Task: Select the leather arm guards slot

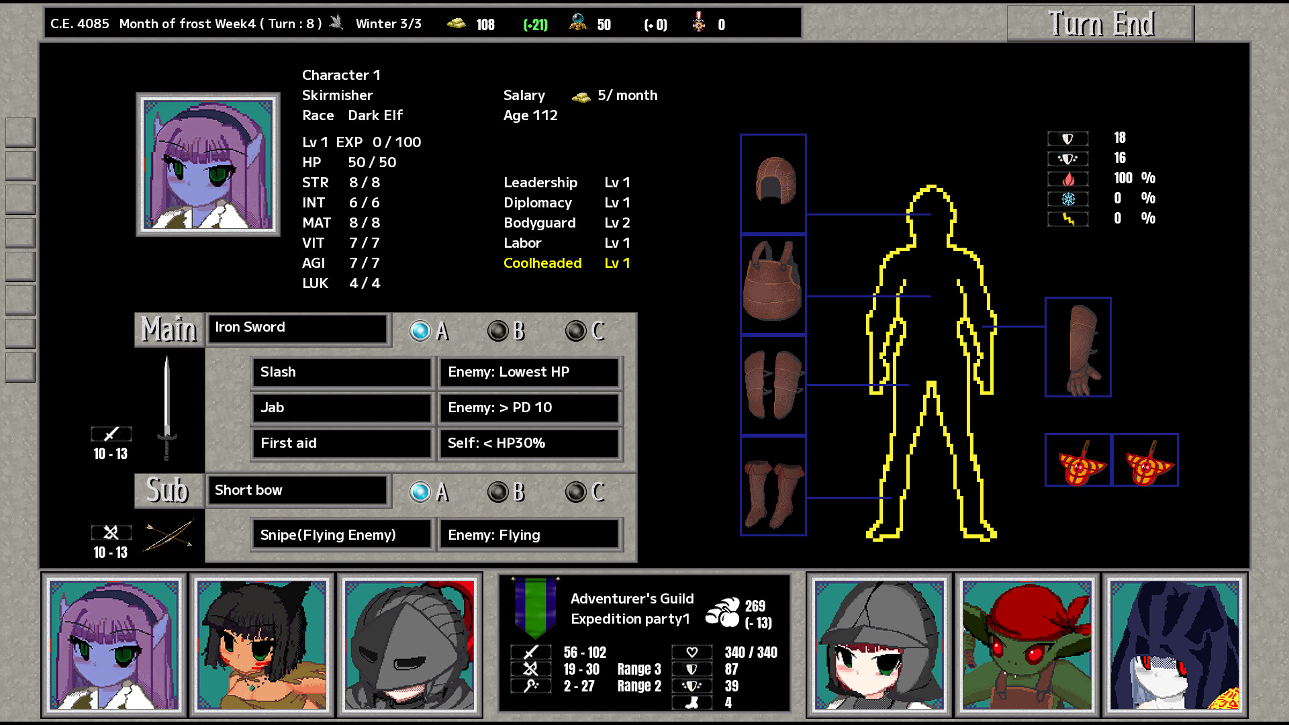Action: pos(773,385)
